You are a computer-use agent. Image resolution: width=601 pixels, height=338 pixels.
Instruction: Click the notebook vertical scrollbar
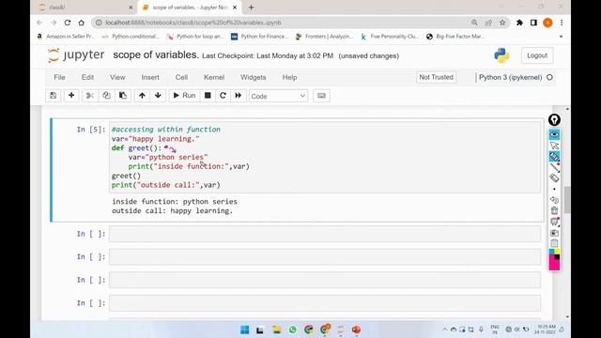coord(567,199)
